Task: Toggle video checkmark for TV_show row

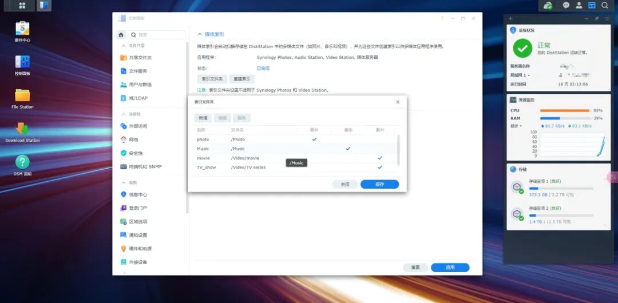Action: tap(379, 167)
